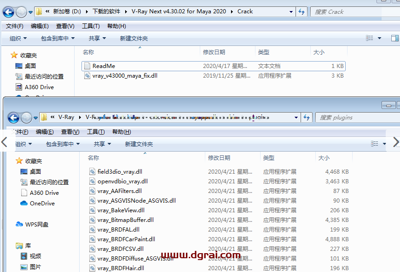Click the ReadMe text file icon
400x272 pixels.
pos(87,66)
